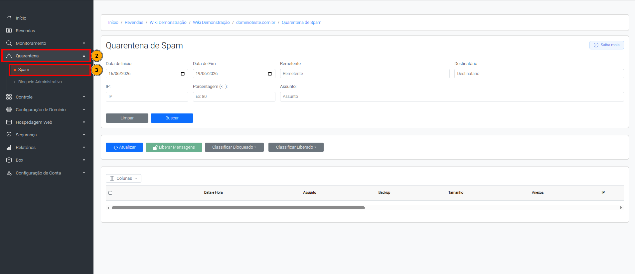Go to Revendas breadcrumb link
This screenshot has width=635, height=274.
point(134,23)
